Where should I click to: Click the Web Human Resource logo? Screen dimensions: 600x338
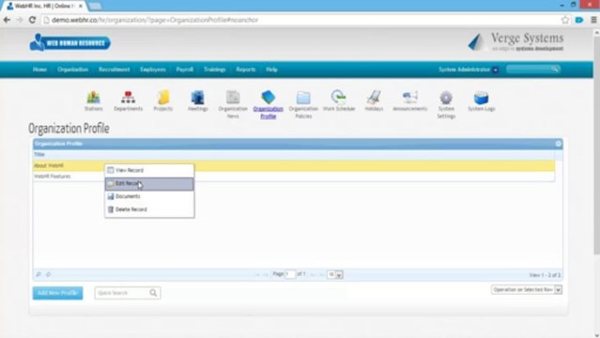point(70,42)
